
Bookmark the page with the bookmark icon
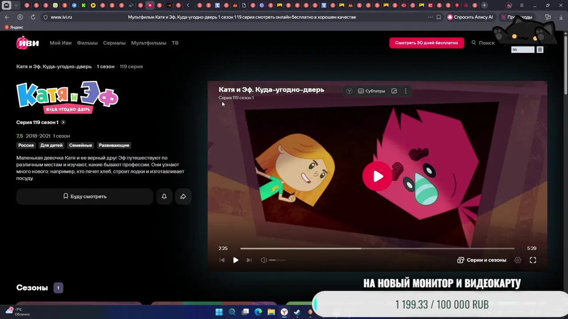[x=438, y=17]
